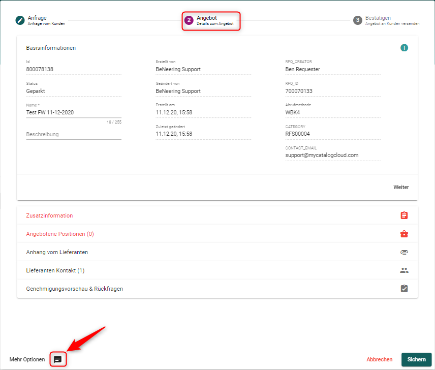Click the briefcase icon for Angebotene Positionen
This screenshot has width=435, height=370.
(x=404, y=234)
